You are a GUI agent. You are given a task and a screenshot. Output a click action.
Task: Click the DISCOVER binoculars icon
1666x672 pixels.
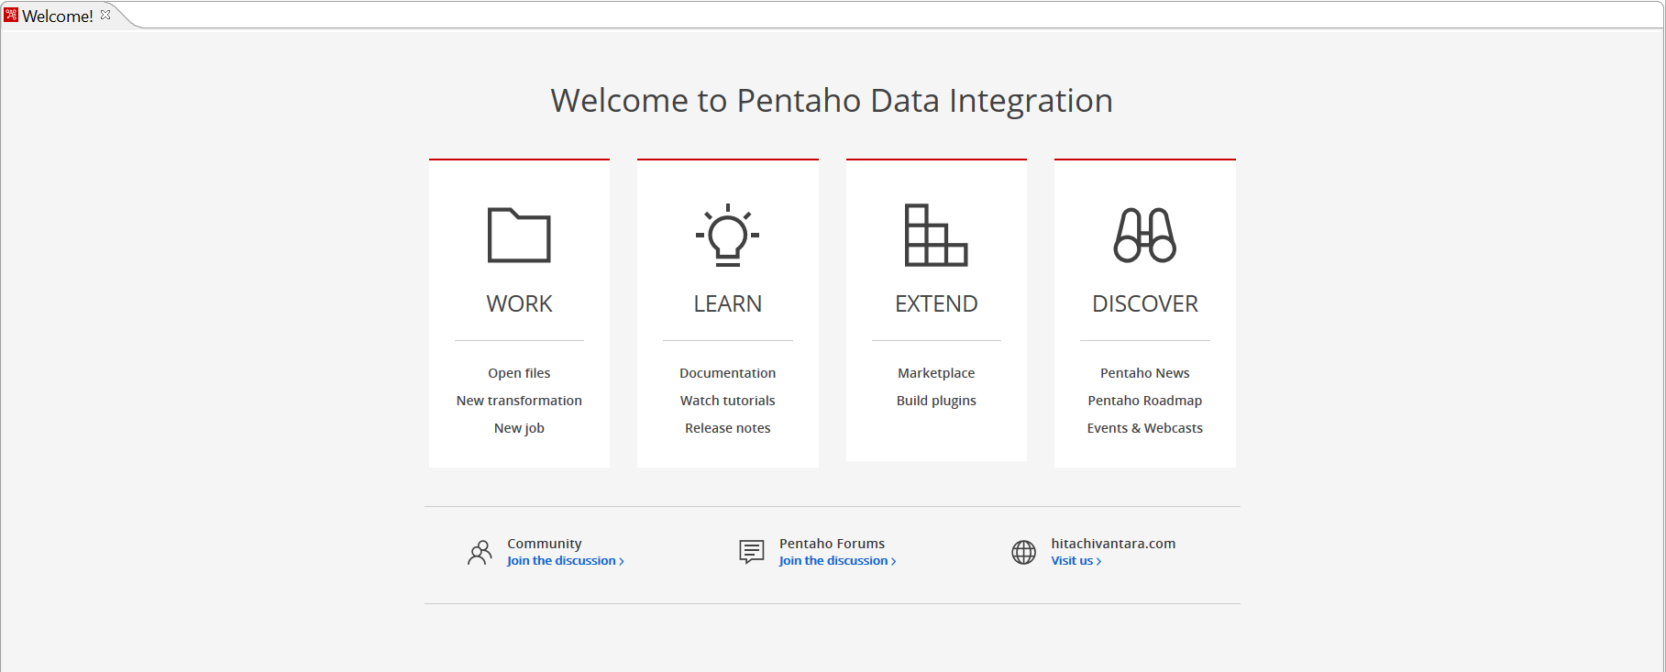pos(1145,235)
